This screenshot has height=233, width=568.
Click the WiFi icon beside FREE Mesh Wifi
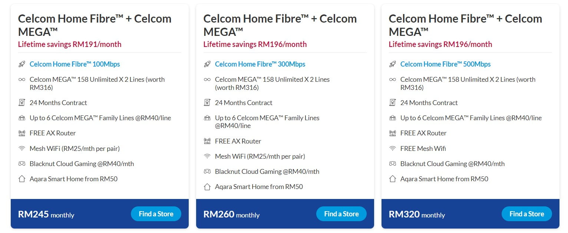pos(393,149)
